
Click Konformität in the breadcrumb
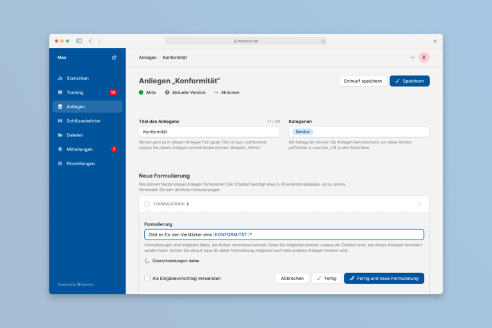175,58
